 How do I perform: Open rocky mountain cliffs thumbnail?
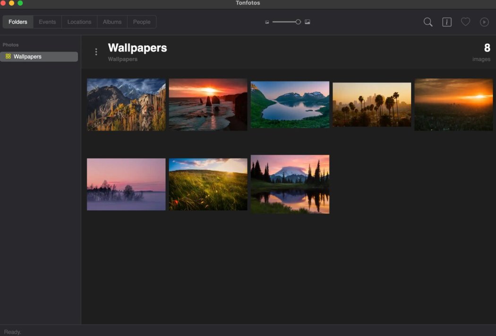coord(126,105)
